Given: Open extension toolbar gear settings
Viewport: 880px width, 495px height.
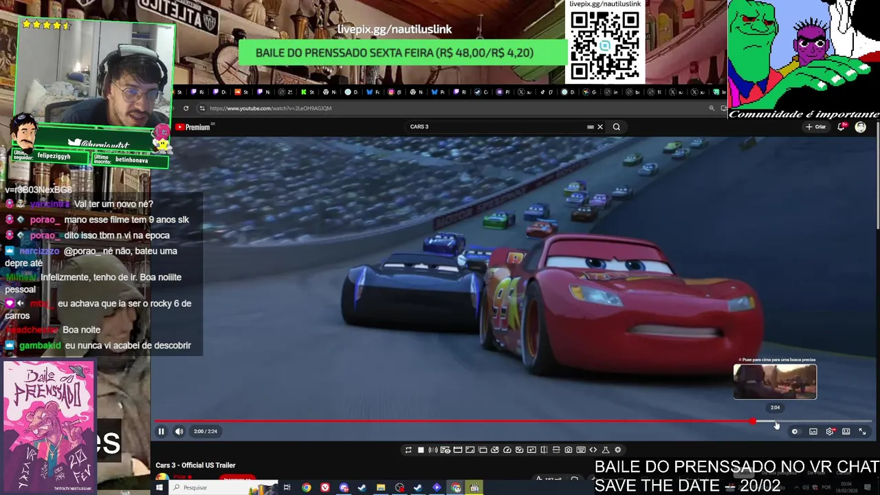Looking at the screenshot, I should click(x=618, y=450).
